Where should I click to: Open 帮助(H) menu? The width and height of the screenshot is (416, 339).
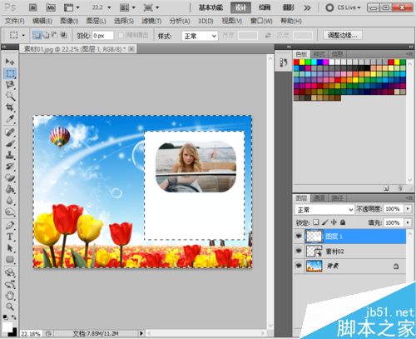coord(291,21)
